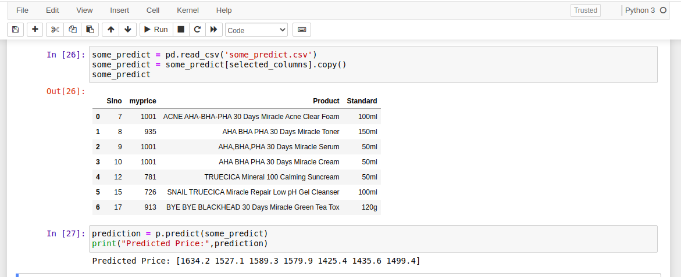
Task: Open the command palette keyboard icon
Action: pyautogui.click(x=302, y=30)
